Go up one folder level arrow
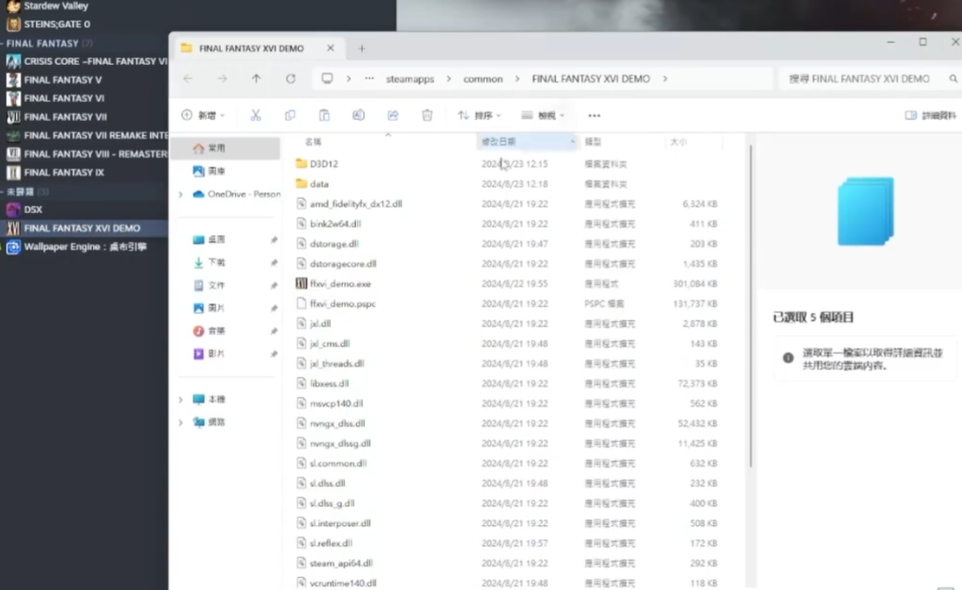The height and width of the screenshot is (590, 962). 256,79
